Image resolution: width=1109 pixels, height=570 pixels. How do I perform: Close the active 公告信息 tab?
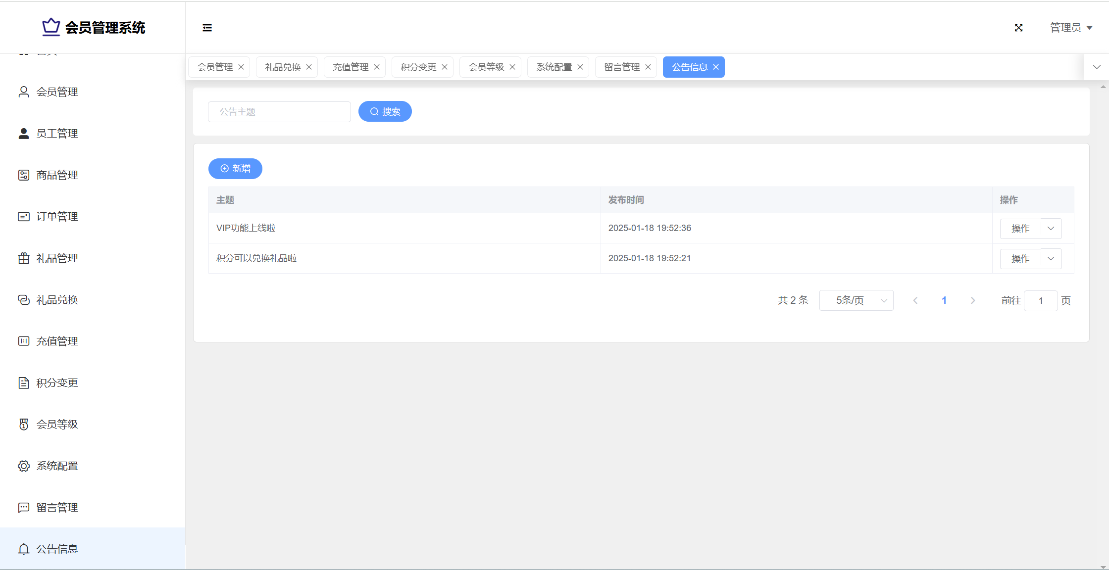(716, 67)
